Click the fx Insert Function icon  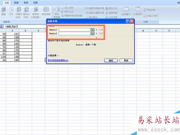tap(2, 26)
